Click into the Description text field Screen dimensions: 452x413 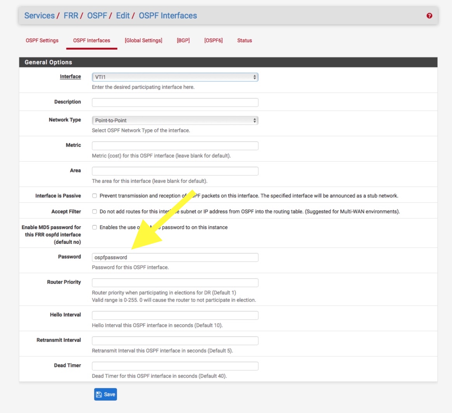coord(175,102)
